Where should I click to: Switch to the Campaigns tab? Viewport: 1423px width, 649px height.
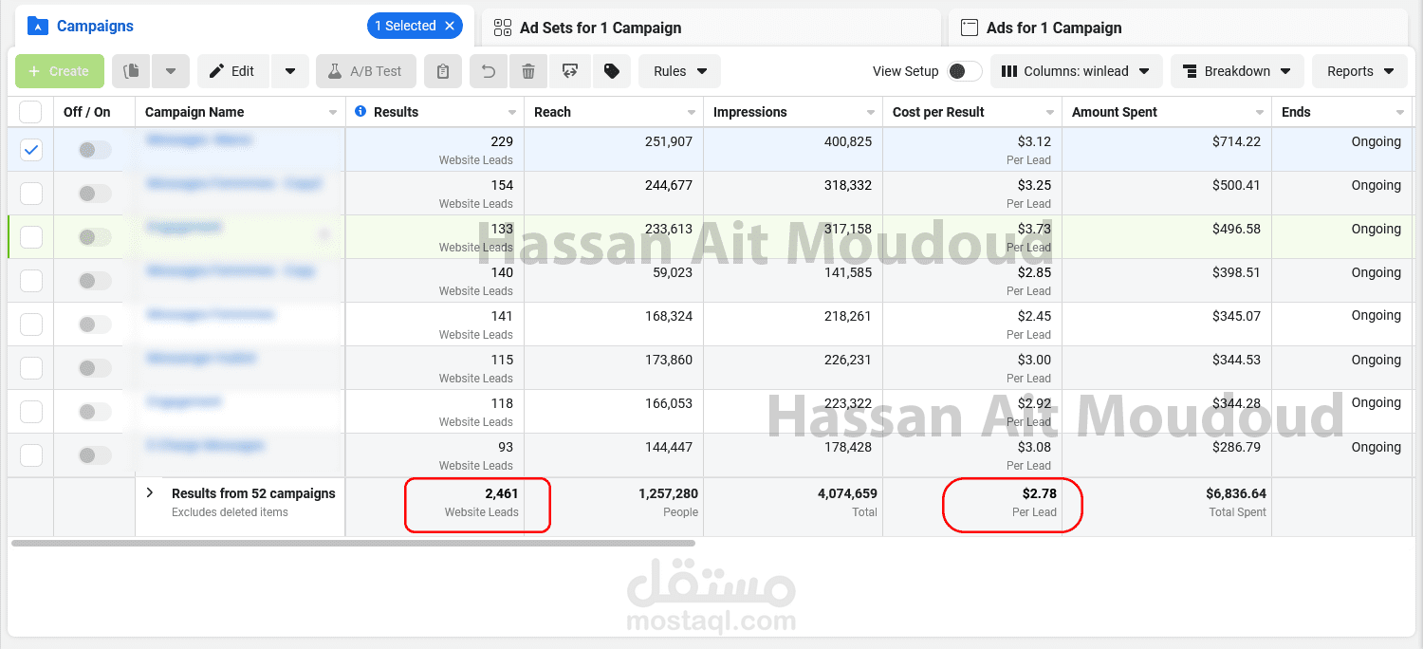click(x=95, y=26)
